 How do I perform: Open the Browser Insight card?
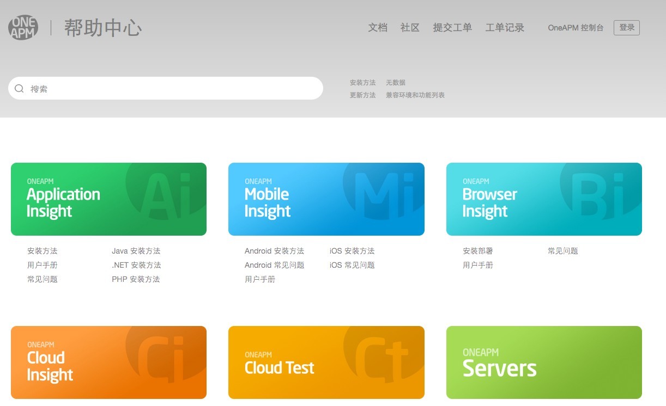(544, 199)
